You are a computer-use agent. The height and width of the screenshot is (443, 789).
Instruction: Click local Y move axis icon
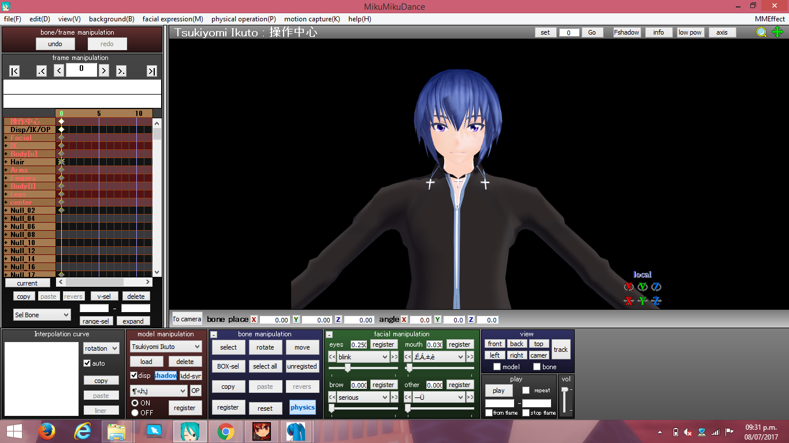point(642,301)
